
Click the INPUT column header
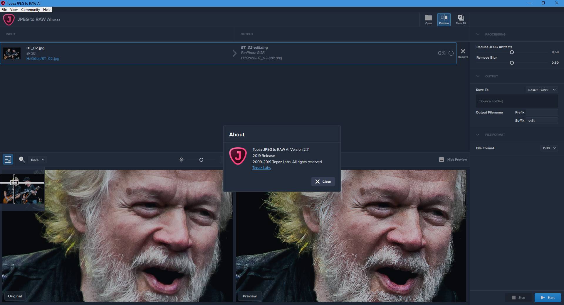click(x=11, y=34)
